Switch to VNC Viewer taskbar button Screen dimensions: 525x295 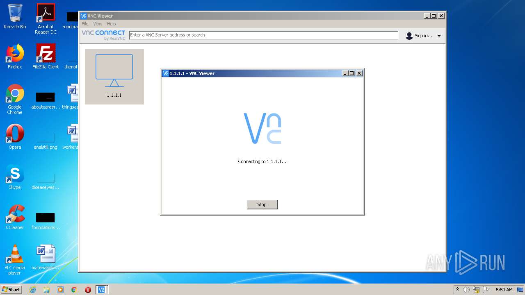102,290
